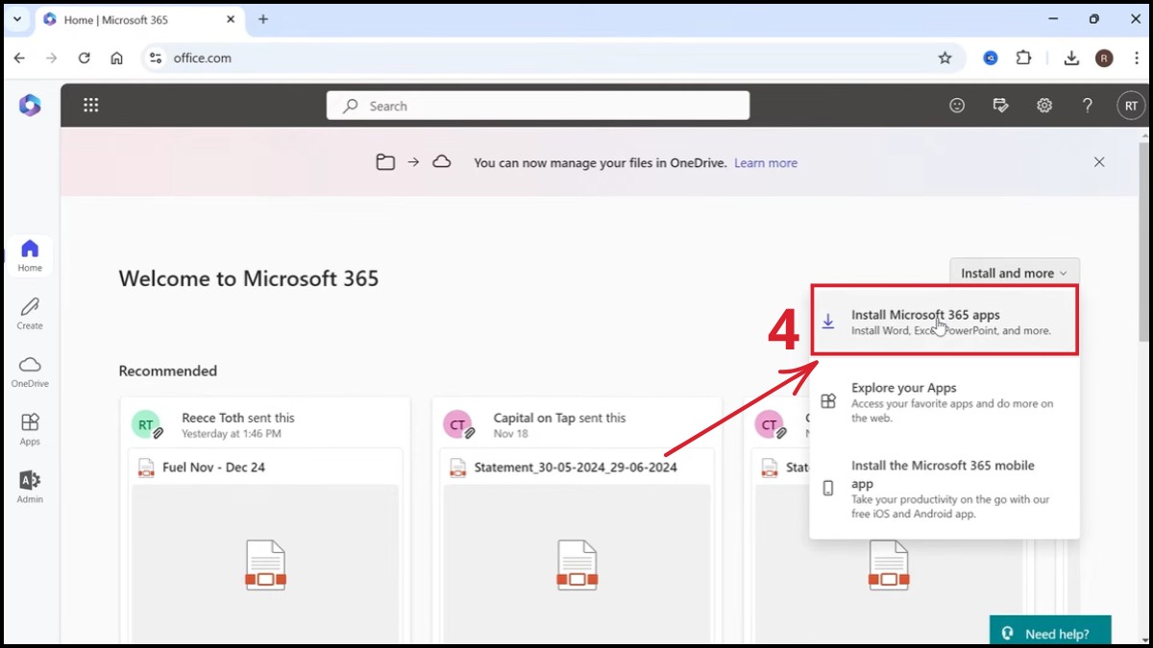1153x648 pixels.
Task: Open Apps in the sidebar
Action: click(x=30, y=429)
